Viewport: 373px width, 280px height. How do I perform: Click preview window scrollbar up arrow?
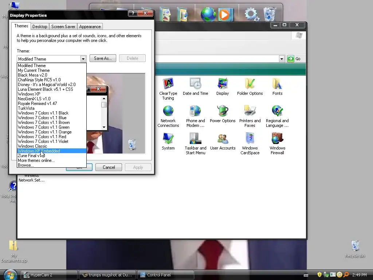click(104, 98)
